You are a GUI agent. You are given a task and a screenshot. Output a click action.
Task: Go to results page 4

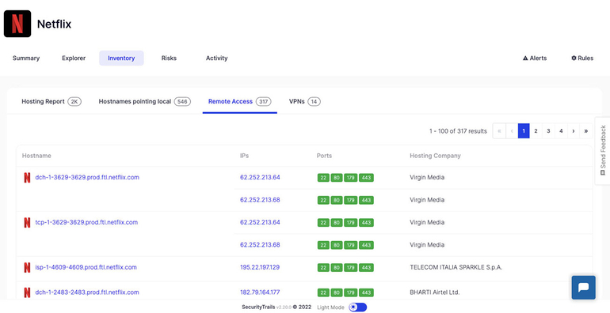[561, 131]
